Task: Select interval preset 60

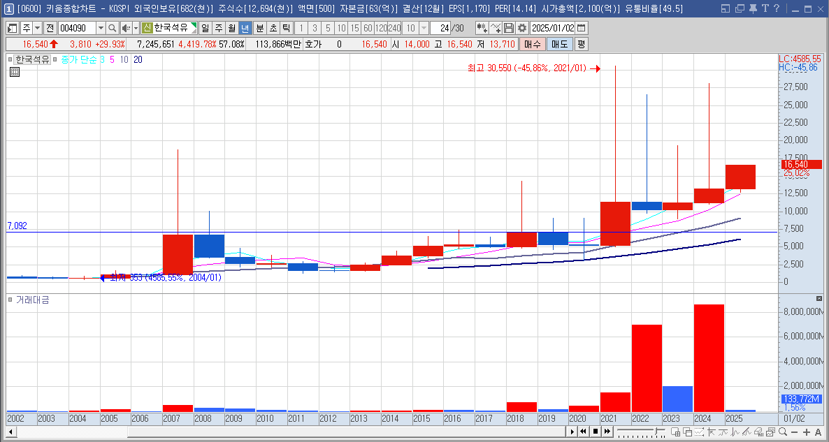Action: 368,28
